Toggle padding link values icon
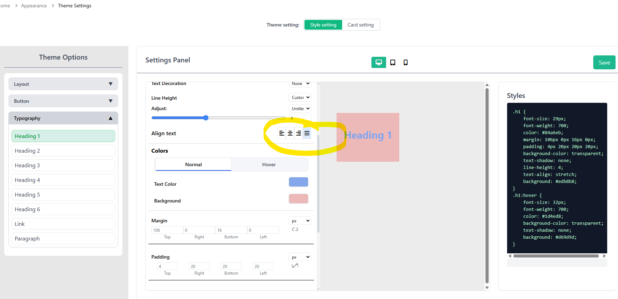Viewport: 618px width, 299px height. 295,266
